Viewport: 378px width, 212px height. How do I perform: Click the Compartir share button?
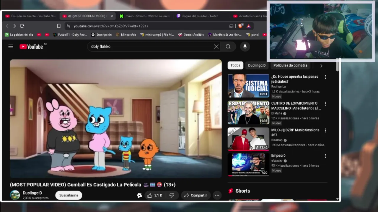[195, 195]
